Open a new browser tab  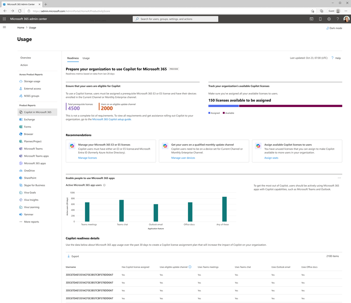pos(46,4)
